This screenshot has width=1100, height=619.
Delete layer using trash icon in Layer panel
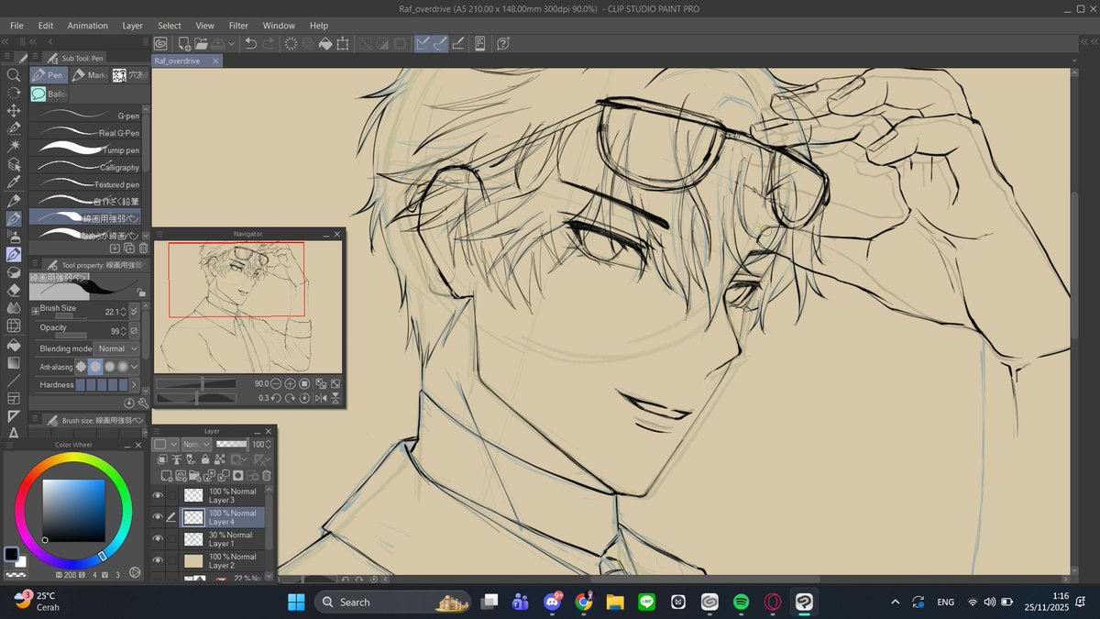267,475
